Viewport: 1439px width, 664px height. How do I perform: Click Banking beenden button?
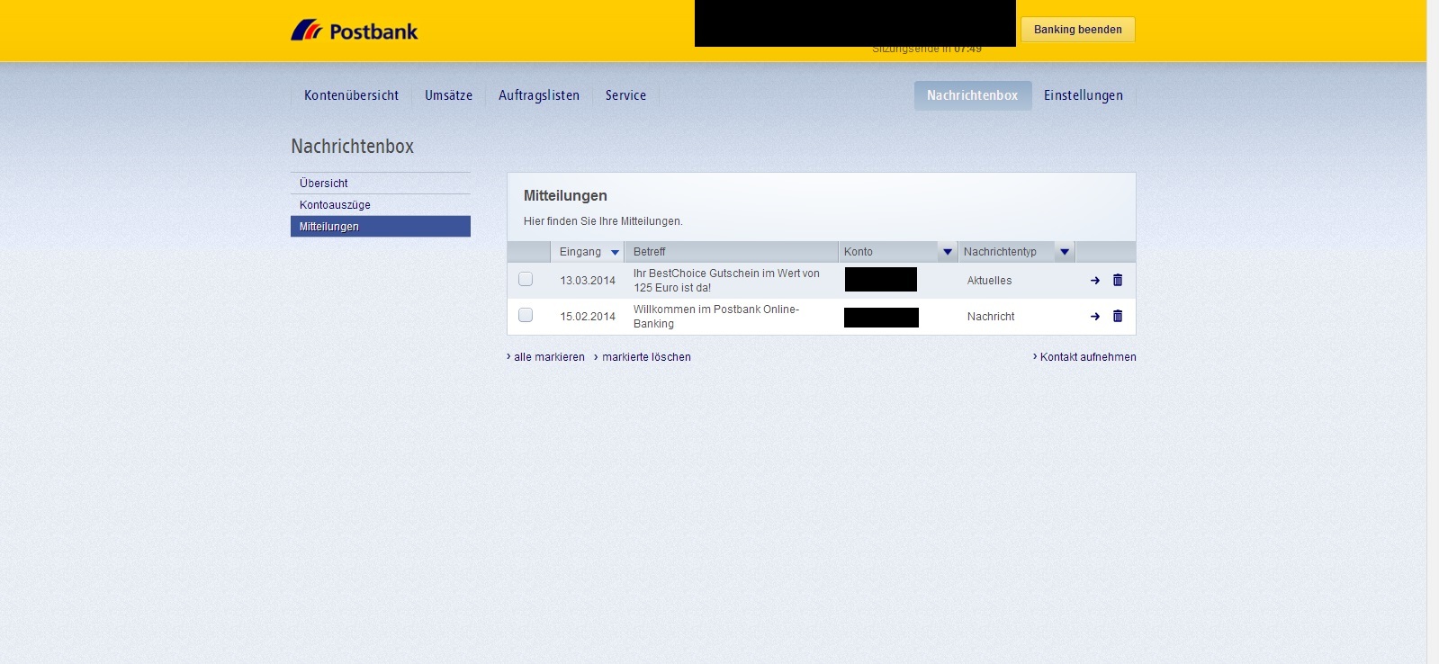point(1078,30)
